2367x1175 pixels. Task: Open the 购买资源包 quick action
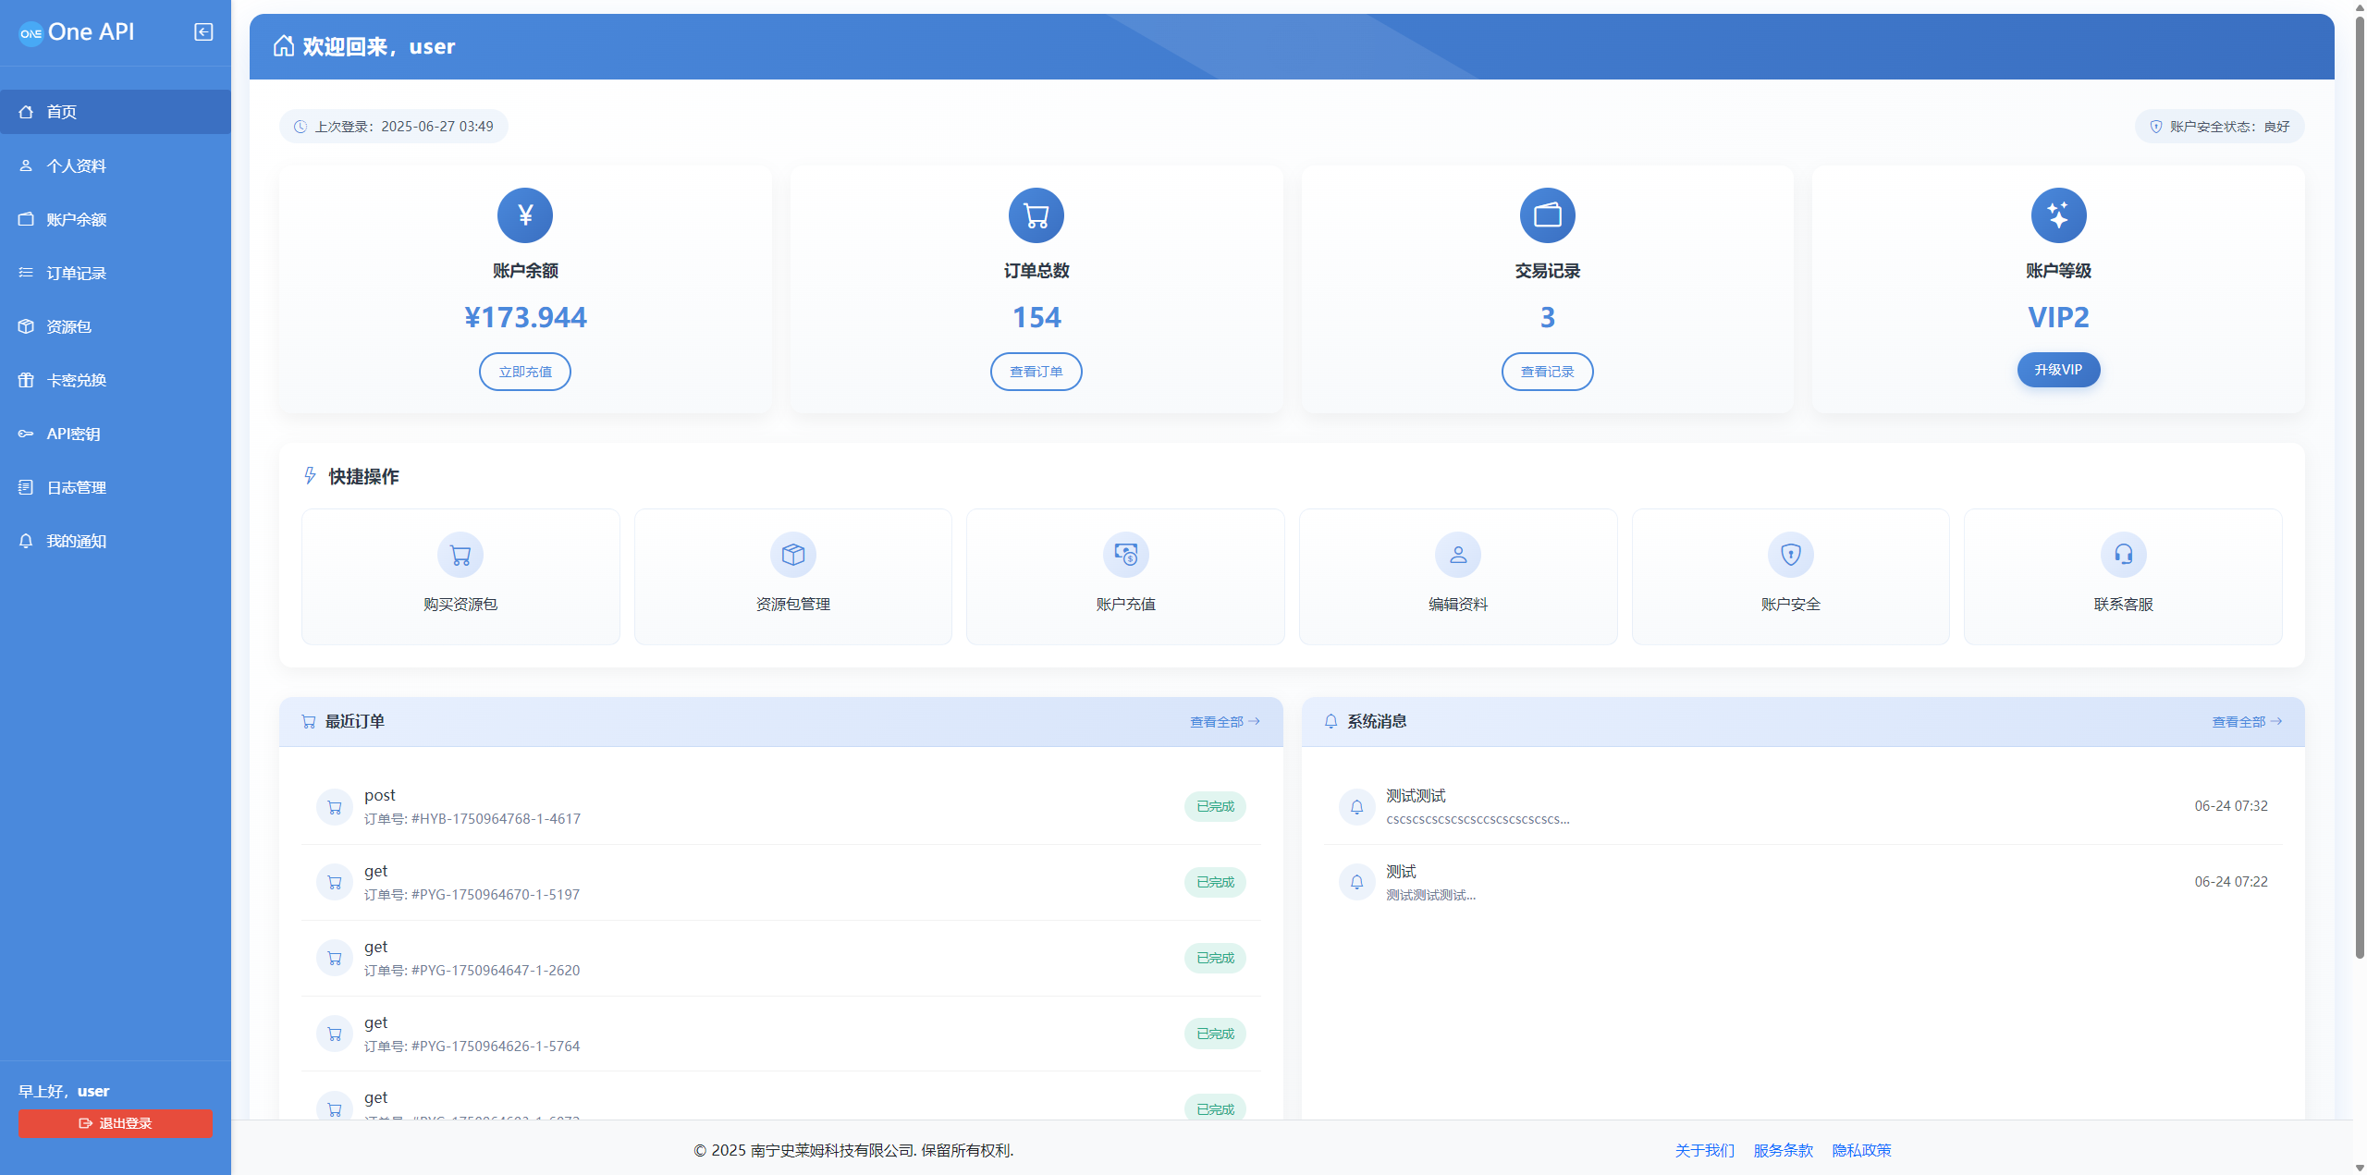[x=460, y=576]
